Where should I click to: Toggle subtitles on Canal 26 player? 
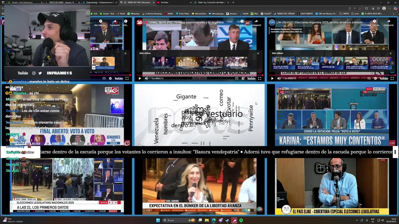point(236,78)
